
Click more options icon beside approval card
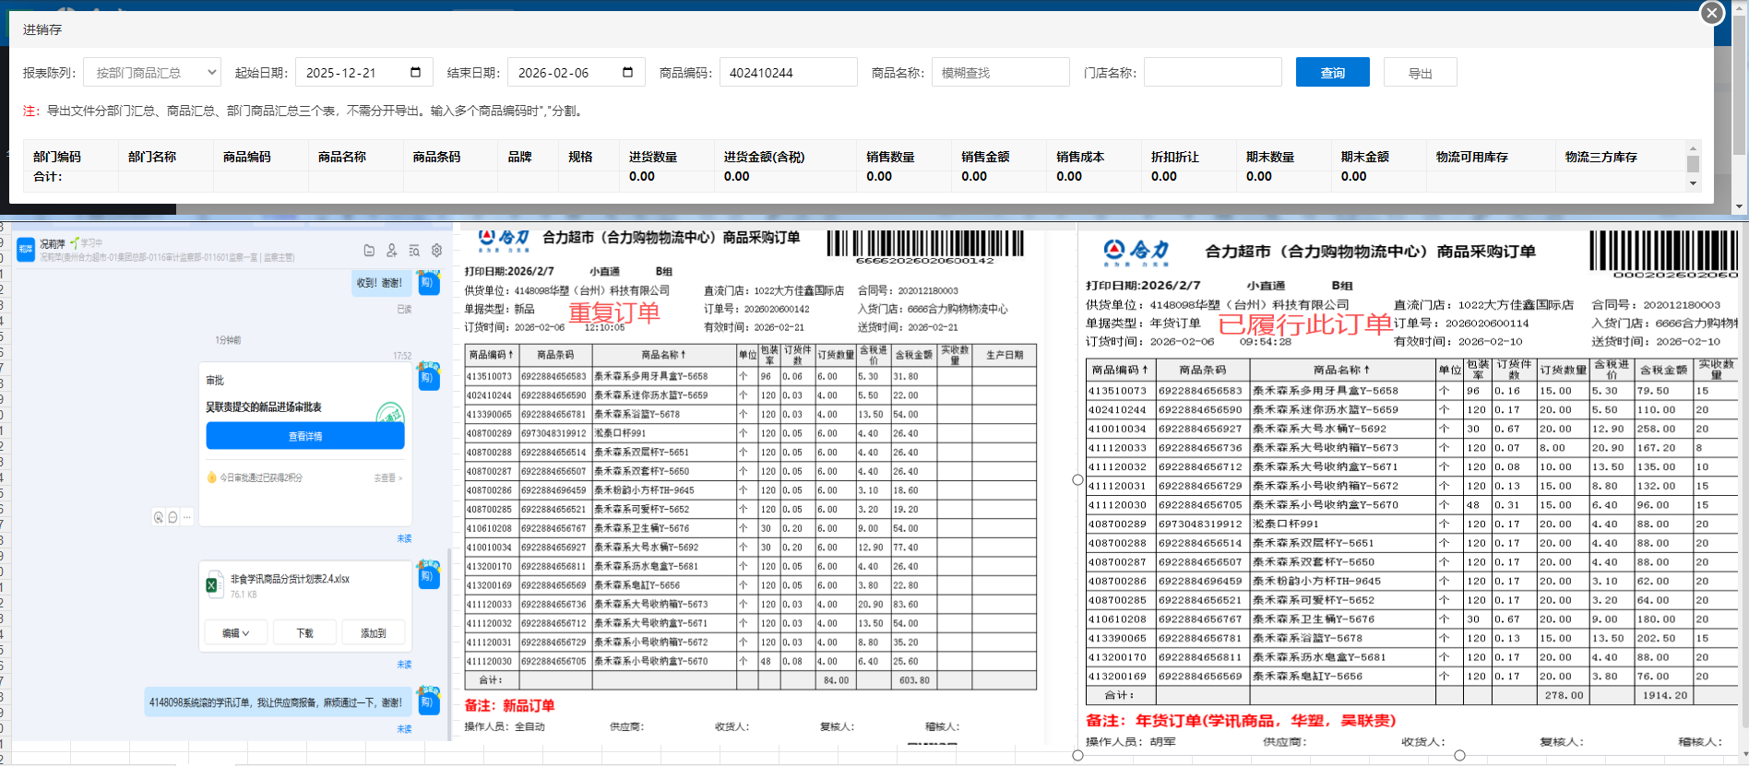pyautogui.click(x=187, y=517)
